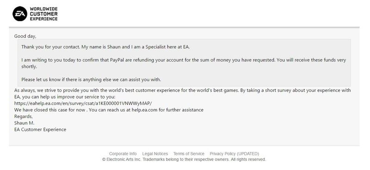The height and width of the screenshot is (170, 370).
Task: Click the 'As always, we strive' paragraph
Action: pos(182,94)
